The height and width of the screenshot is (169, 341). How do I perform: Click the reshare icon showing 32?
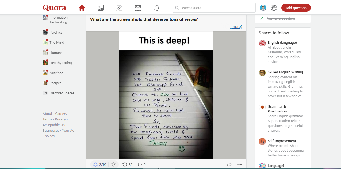pos(127,164)
